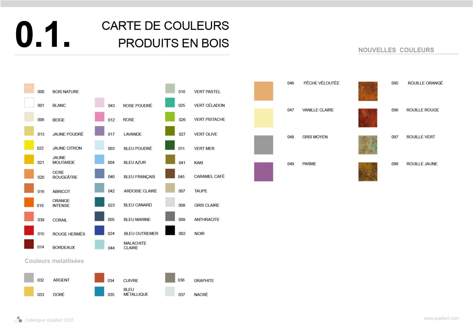
Task: Pick the Jaune Citron yellow swatch
Action: pyautogui.click(x=29, y=145)
